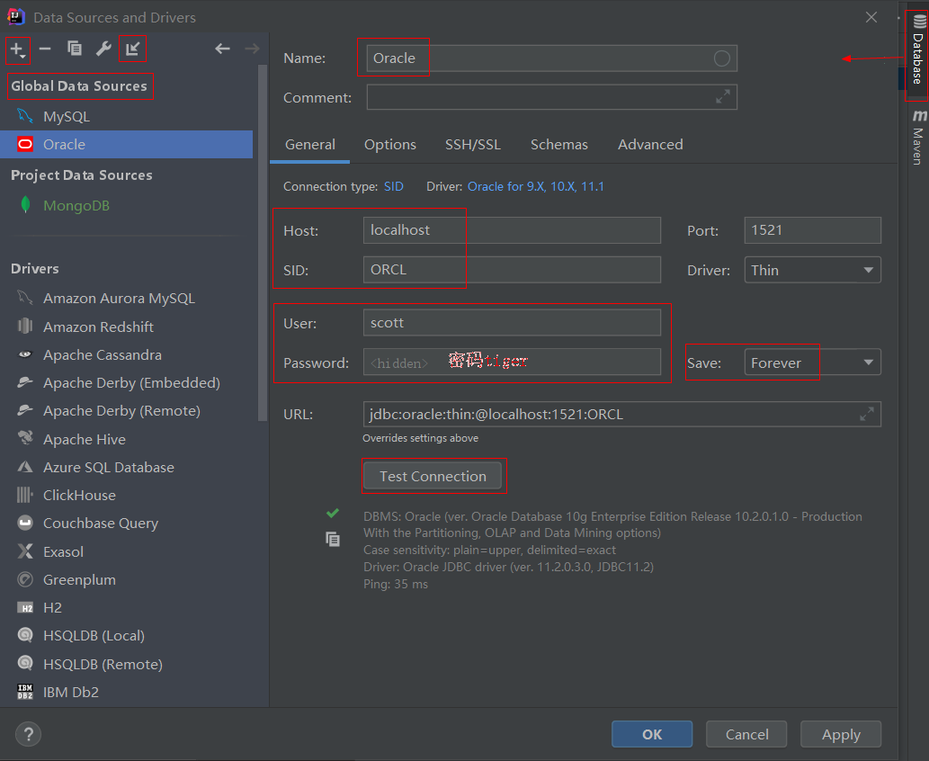Select the MongoDB project data source
929x761 pixels.
[x=126, y=206]
